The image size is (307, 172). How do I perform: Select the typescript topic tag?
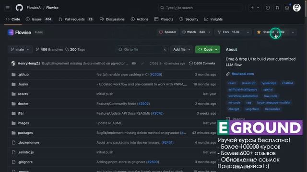tap(269, 83)
